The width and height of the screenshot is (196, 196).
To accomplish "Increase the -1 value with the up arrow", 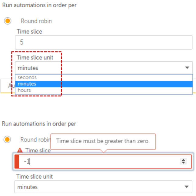I will coord(183,160).
